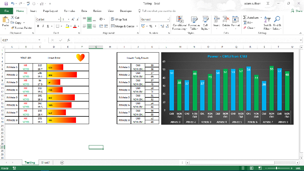This screenshot has height=171, width=304.
Task: Open the Developer ribbon tab
Action: click(126, 11)
